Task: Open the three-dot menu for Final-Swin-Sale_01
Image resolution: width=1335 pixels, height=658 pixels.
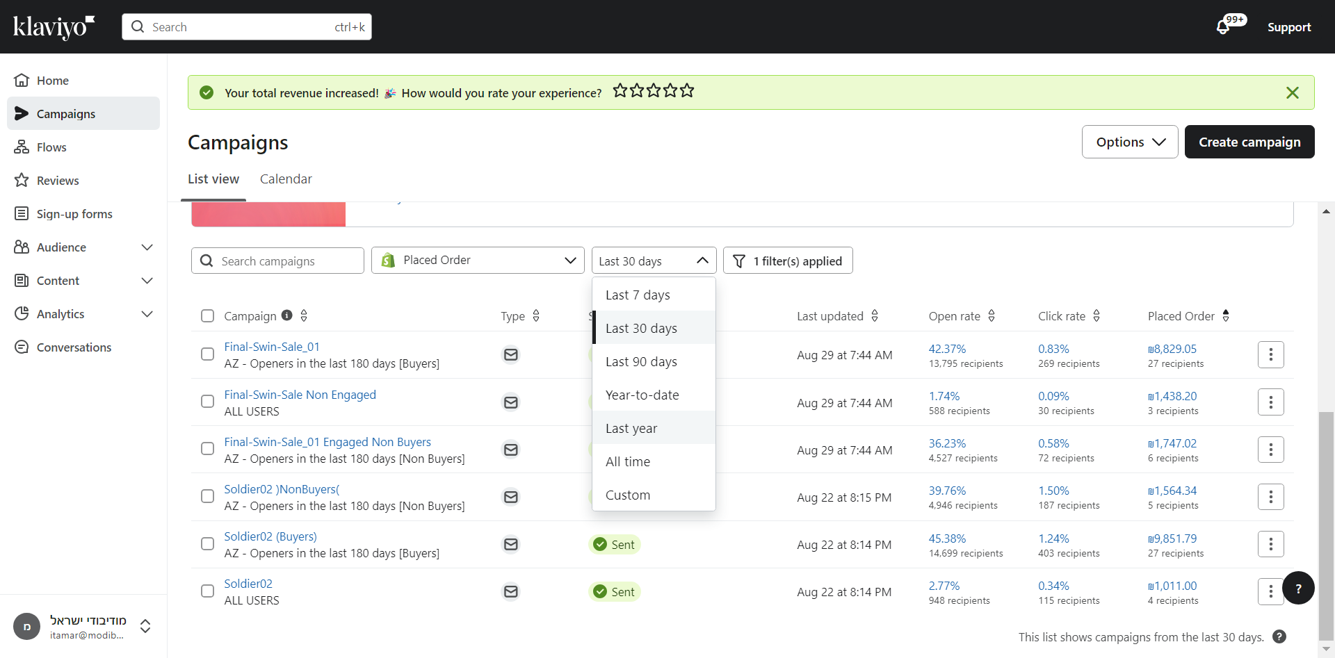Action: pyautogui.click(x=1270, y=355)
